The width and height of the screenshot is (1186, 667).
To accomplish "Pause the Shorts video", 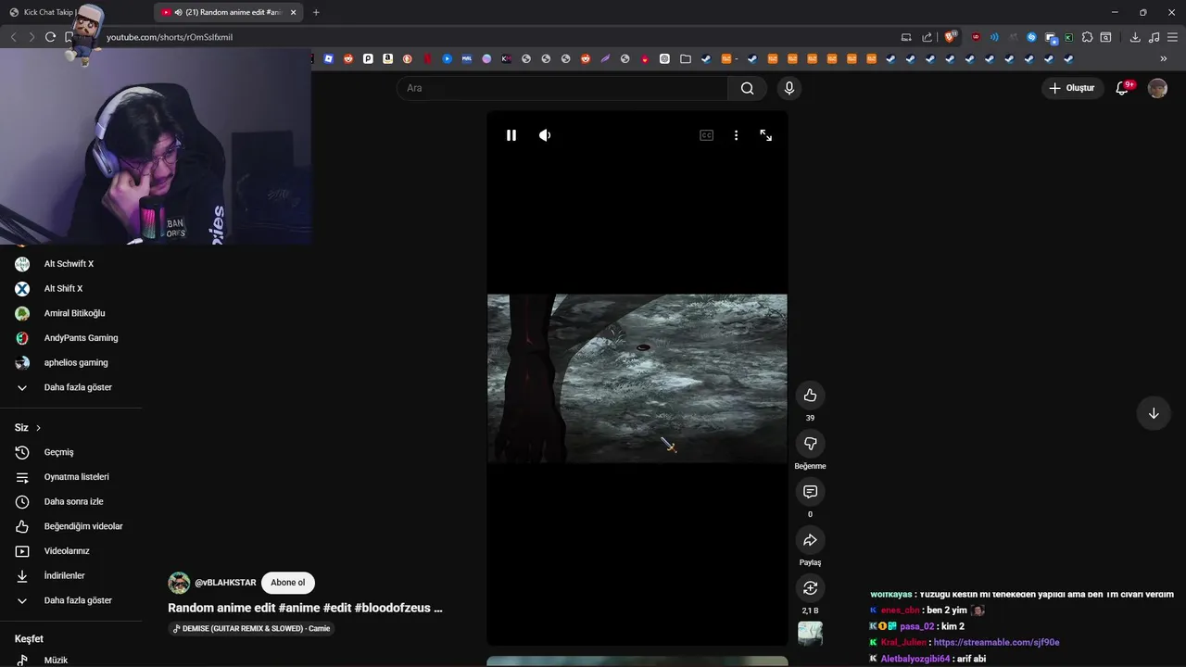I will pyautogui.click(x=511, y=135).
